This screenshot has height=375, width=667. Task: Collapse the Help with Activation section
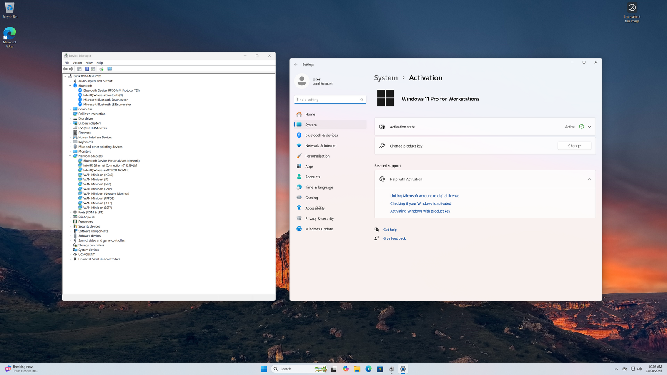[x=589, y=180]
